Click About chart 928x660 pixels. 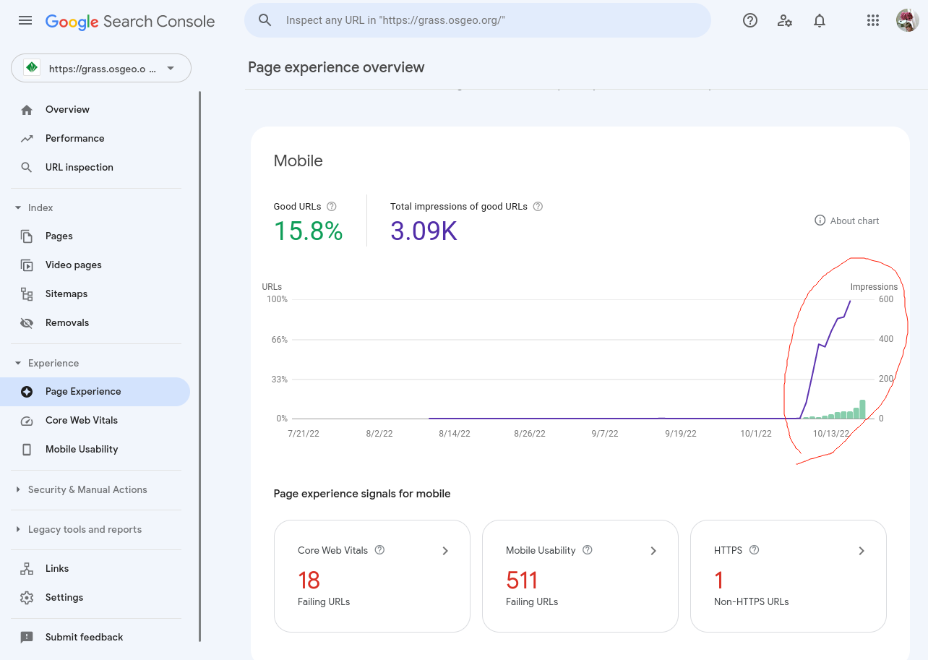pyautogui.click(x=847, y=220)
